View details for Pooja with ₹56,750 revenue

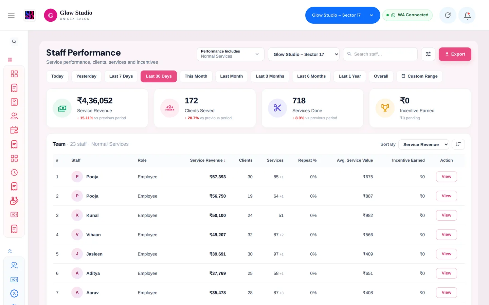[x=447, y=196]
